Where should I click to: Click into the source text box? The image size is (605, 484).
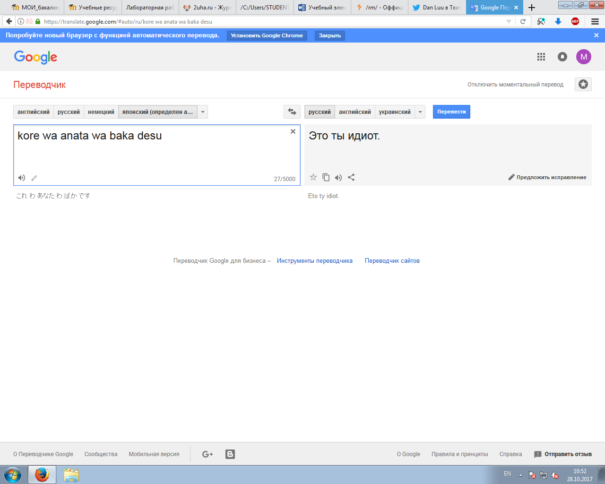(x=157, y=155)
